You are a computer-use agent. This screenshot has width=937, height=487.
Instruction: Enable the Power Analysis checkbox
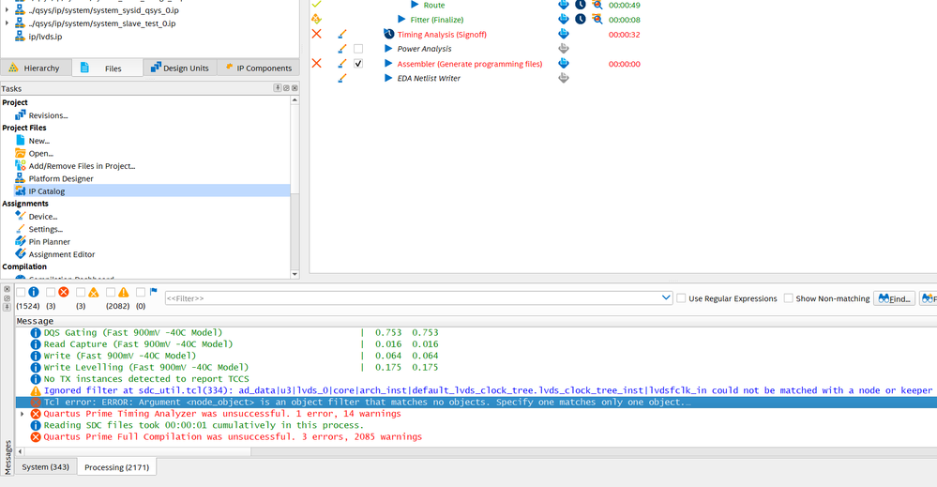(358, 49)
